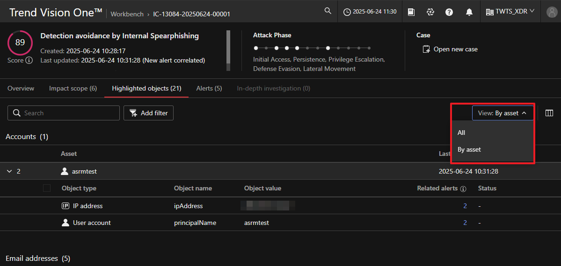Tick the select-all checkbox in the Object type header
This screenshot has width=561, height=266.
[47, 188]
